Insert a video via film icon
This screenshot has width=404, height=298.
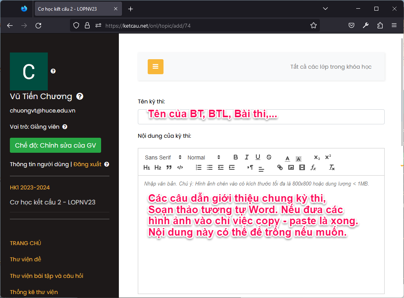coord(302,168)
